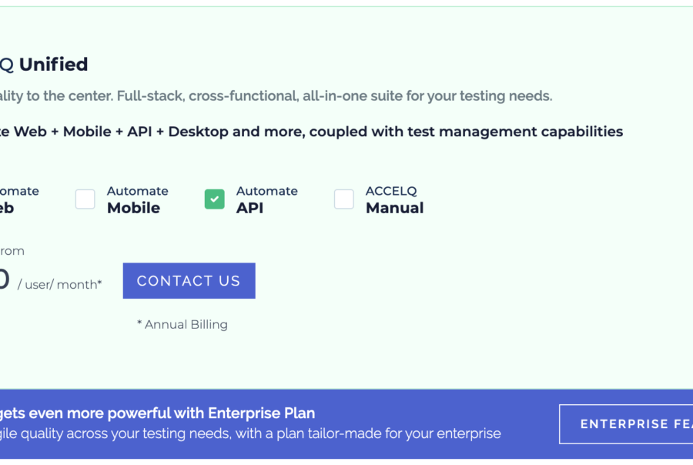Open Enterprise Features from the blue banner

point(625,424)
